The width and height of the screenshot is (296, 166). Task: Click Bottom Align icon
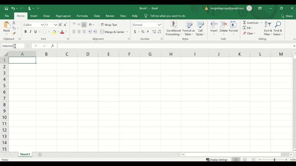click(84, 24)
